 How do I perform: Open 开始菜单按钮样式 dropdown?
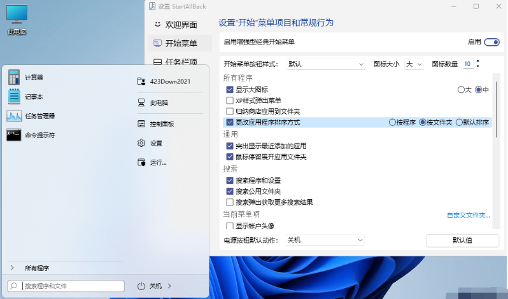click(326, 64)
